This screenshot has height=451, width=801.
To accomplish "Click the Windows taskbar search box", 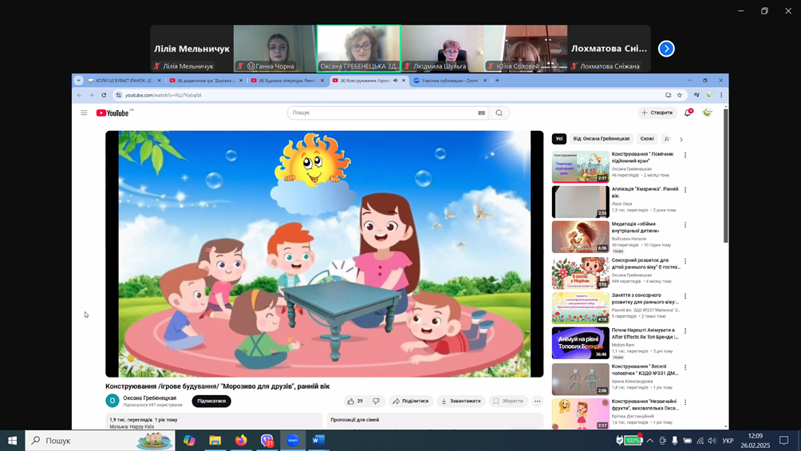I will coord(101,441).
